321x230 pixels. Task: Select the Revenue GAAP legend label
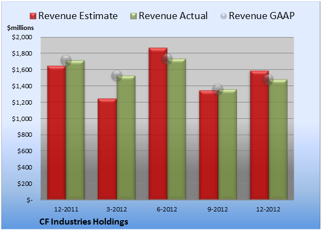tap(261, 16)
